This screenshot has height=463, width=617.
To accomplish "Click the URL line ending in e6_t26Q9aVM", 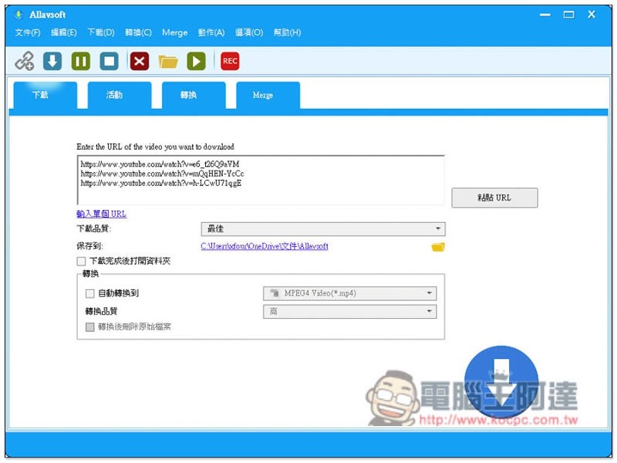I will point(160,164).
